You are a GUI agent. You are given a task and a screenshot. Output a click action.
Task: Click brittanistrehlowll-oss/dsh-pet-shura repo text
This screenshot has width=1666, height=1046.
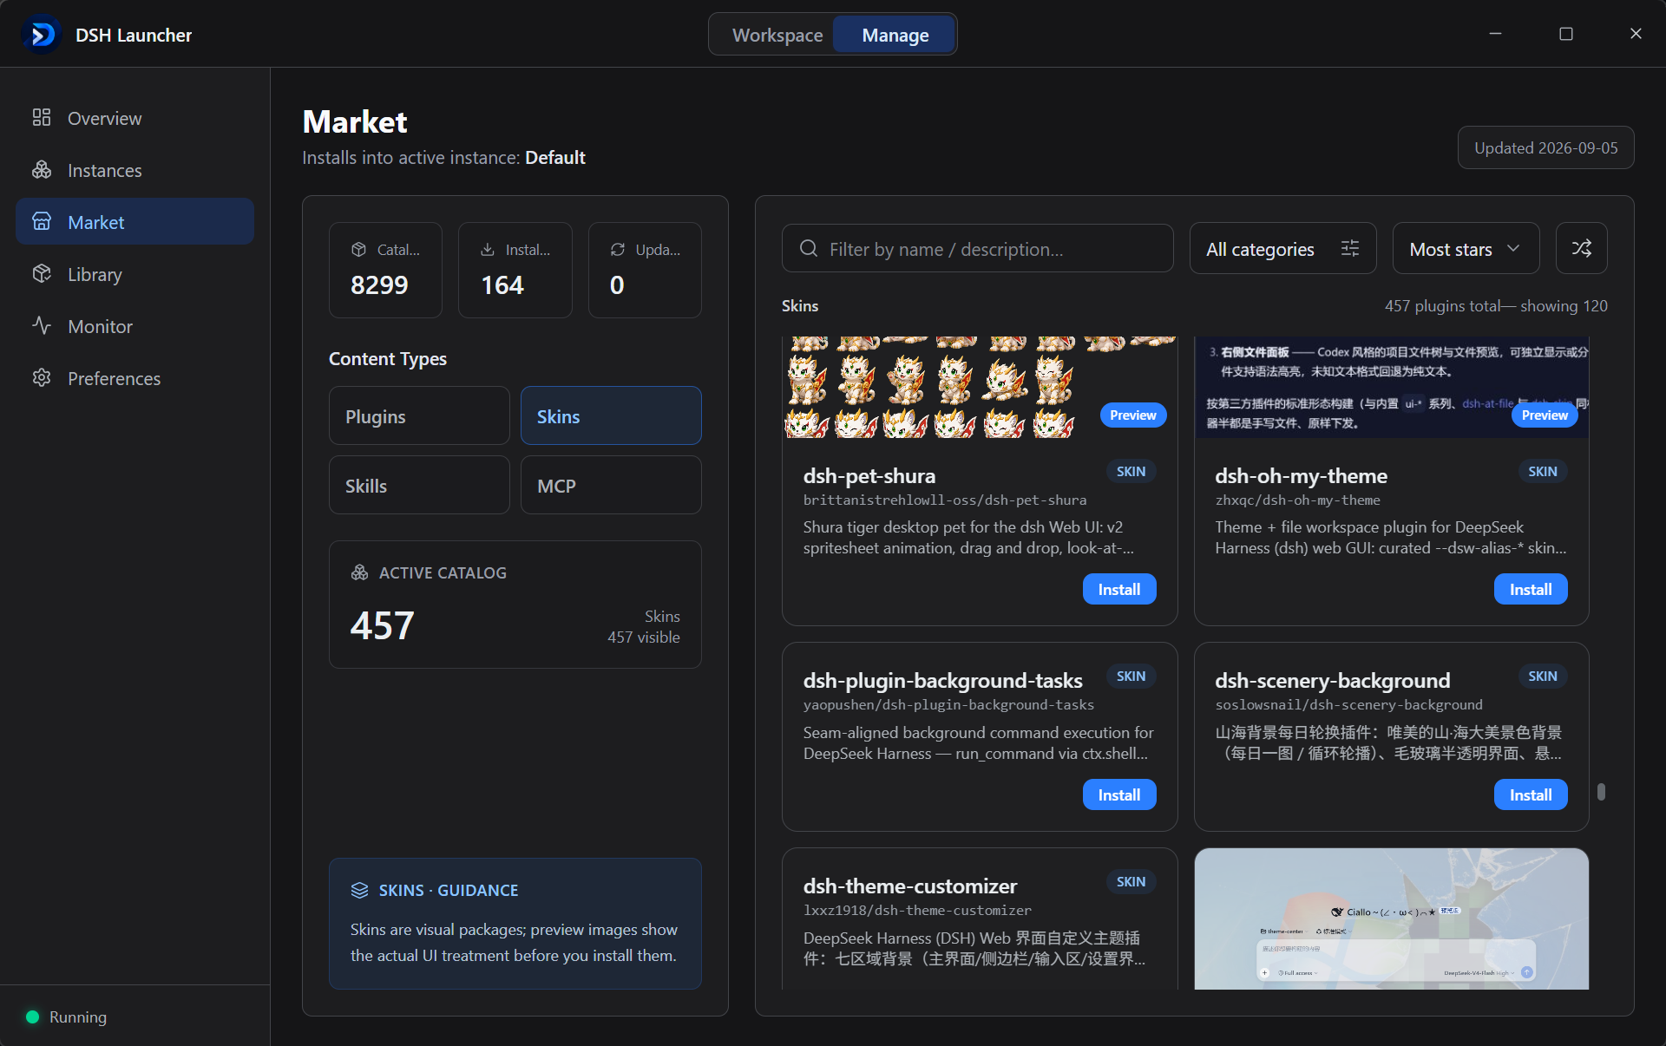pos(944,500)
